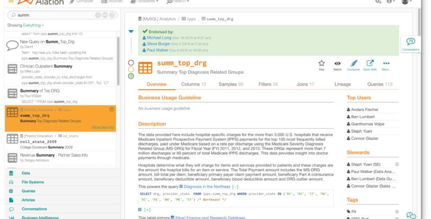The image size is (431, 219).
Task: Toggle Watch eye icon on table
Action: pyautogui.click(x=337, y=64)
